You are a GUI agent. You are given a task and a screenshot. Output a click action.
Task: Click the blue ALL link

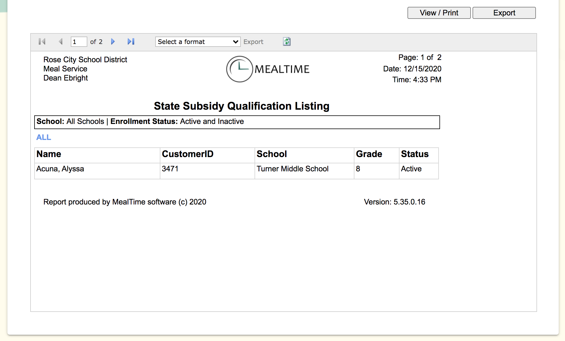coord(44,137)
